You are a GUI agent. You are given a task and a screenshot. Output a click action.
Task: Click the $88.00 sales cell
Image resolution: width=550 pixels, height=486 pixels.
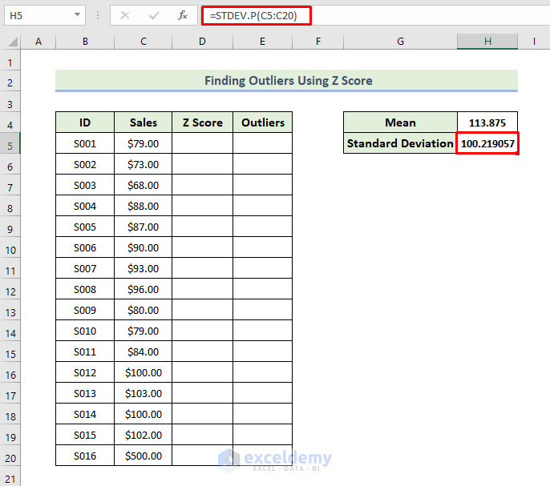[143, 206]
